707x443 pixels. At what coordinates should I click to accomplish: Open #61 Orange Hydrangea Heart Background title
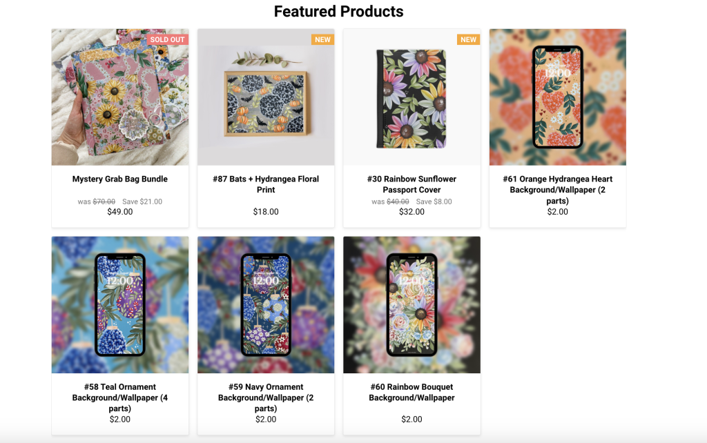(x=557, y=190)
